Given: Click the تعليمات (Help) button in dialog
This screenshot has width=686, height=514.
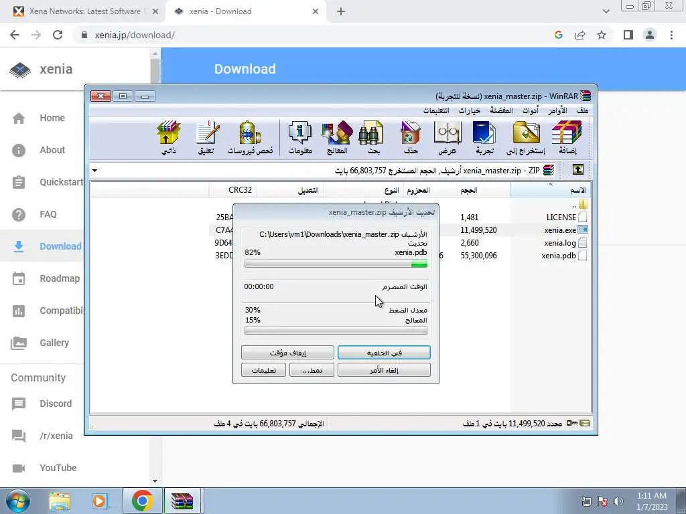Looking at the screenshot, I should [x=263, y=370].
